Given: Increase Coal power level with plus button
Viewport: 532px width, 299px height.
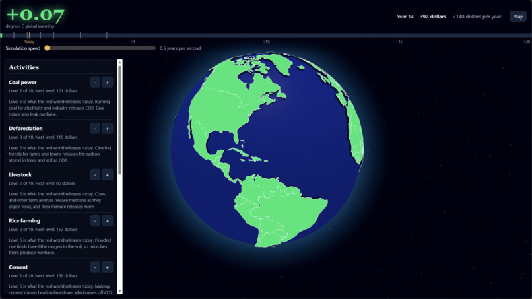Looking at the screenshot, I should click(x=107, y=83).
